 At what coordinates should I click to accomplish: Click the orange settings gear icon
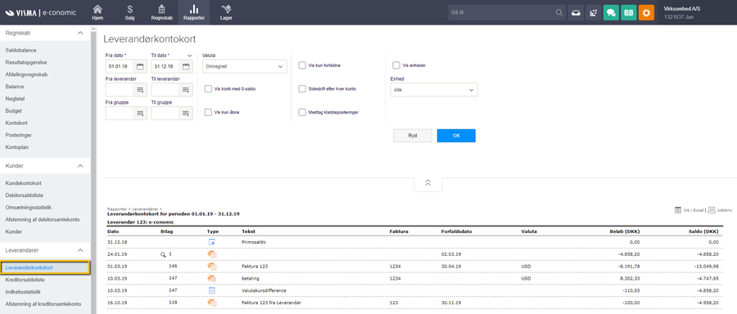click(646, 12)
